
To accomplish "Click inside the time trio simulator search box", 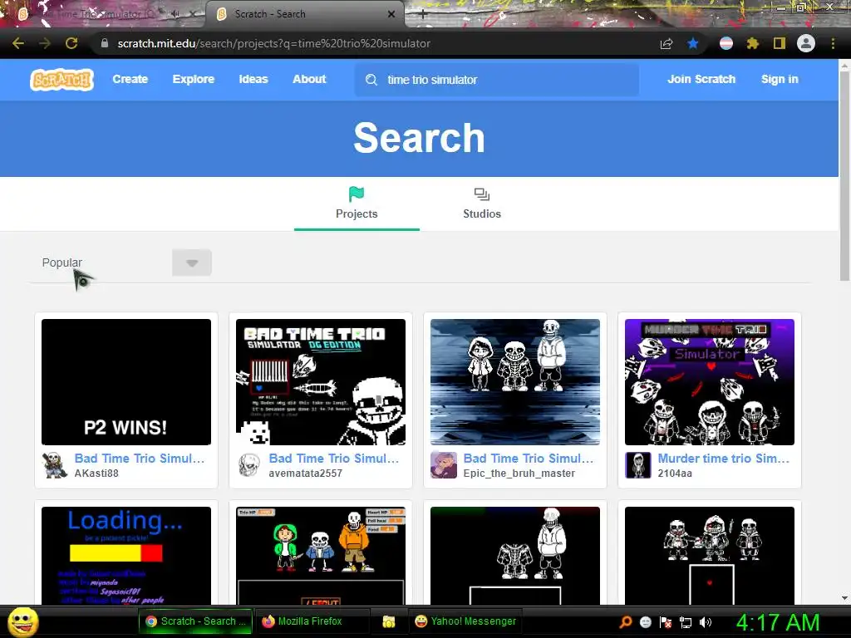I will [x=497, y=80].
